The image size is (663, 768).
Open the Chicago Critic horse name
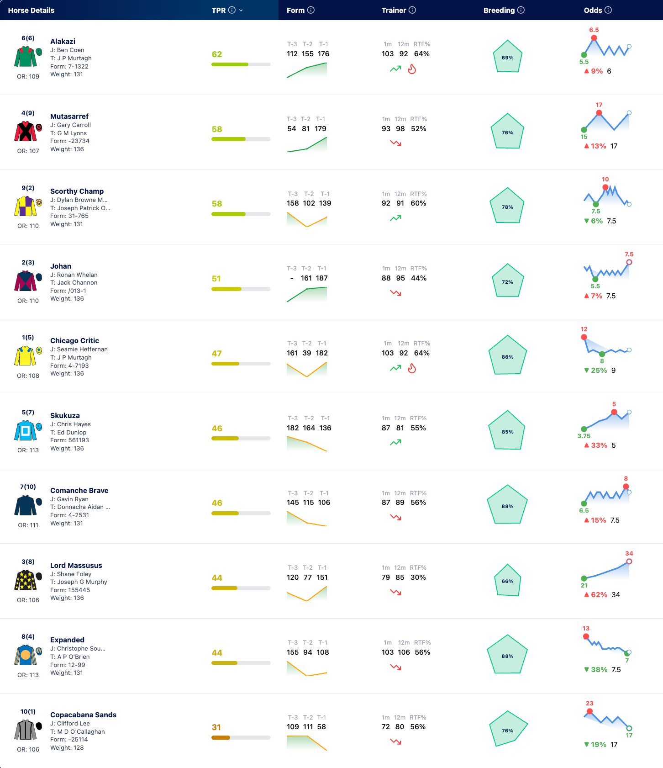(x=74, y=340)
